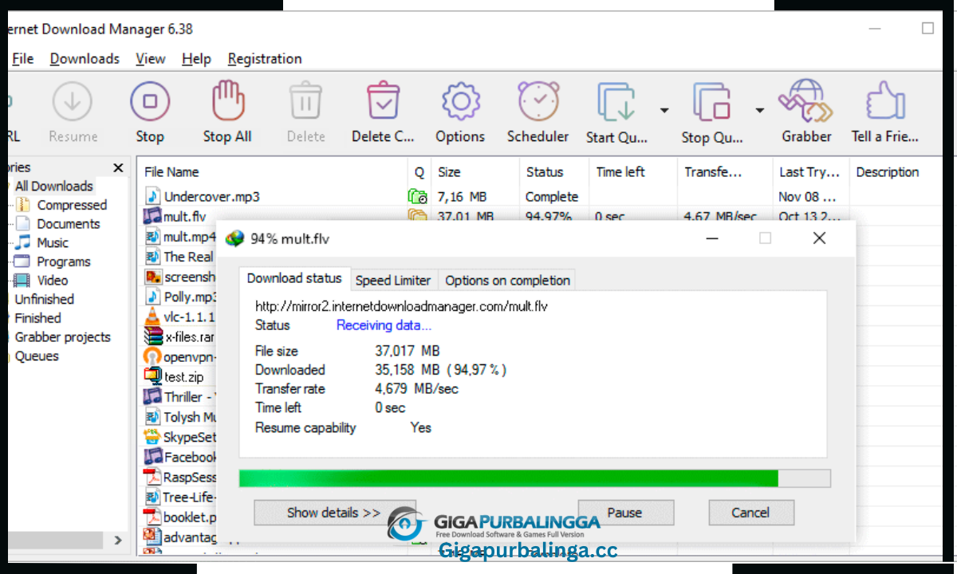Viewport: 957px width, 574px height.
Task: Click the RaspSess PDF icon
Action: point(152,477)
